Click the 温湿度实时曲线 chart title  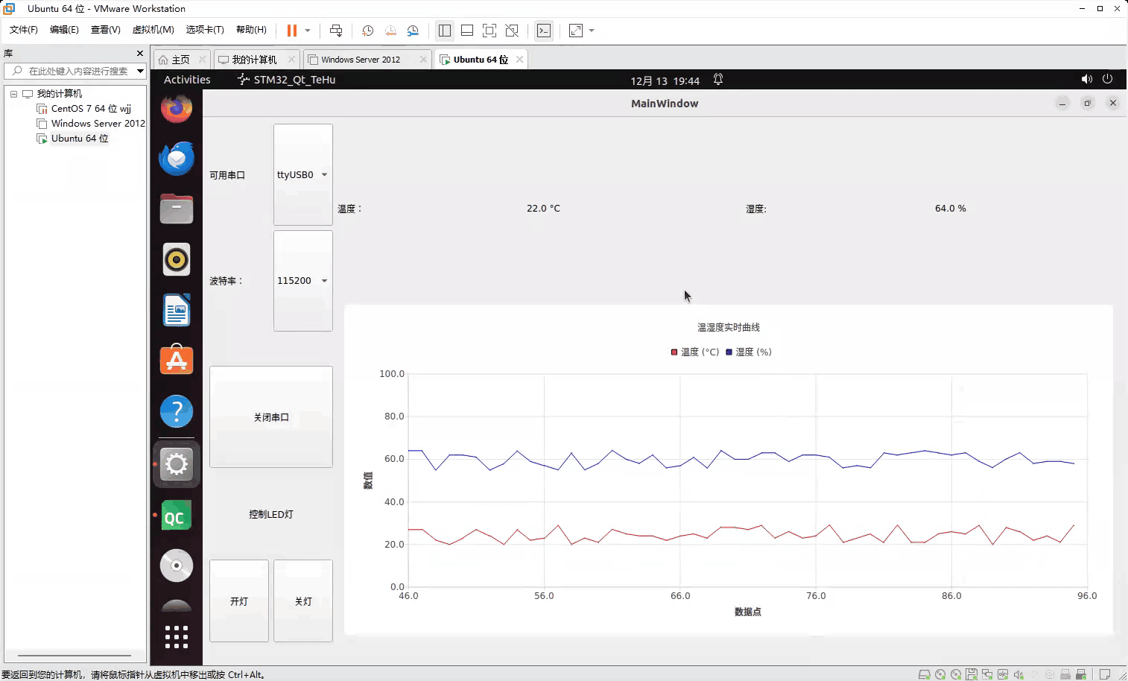click(729, 327)
